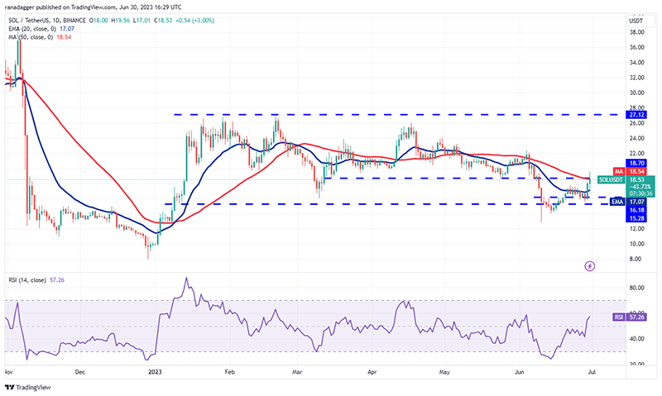Click the Mar label on the time axis
Screen dimensions: 662x396
[x=297, y=372]
